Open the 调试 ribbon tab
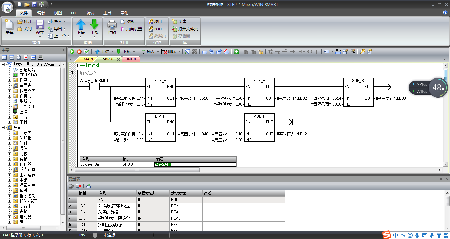Screen dimensions: 450x239 tap(90, 13)
